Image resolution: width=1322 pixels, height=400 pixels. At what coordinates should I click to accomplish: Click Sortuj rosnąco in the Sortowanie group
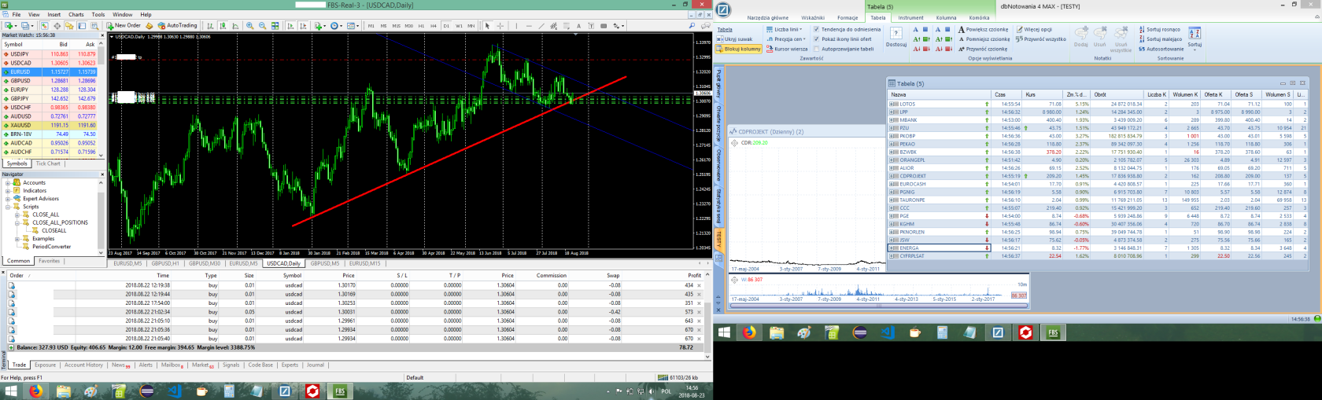click(x=1160, y=29)
